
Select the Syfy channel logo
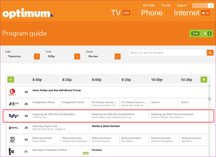14,116
